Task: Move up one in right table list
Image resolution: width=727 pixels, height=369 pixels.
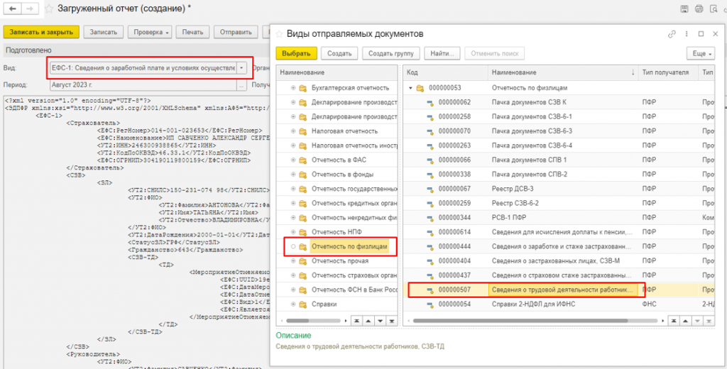Action: click(685, 320)
